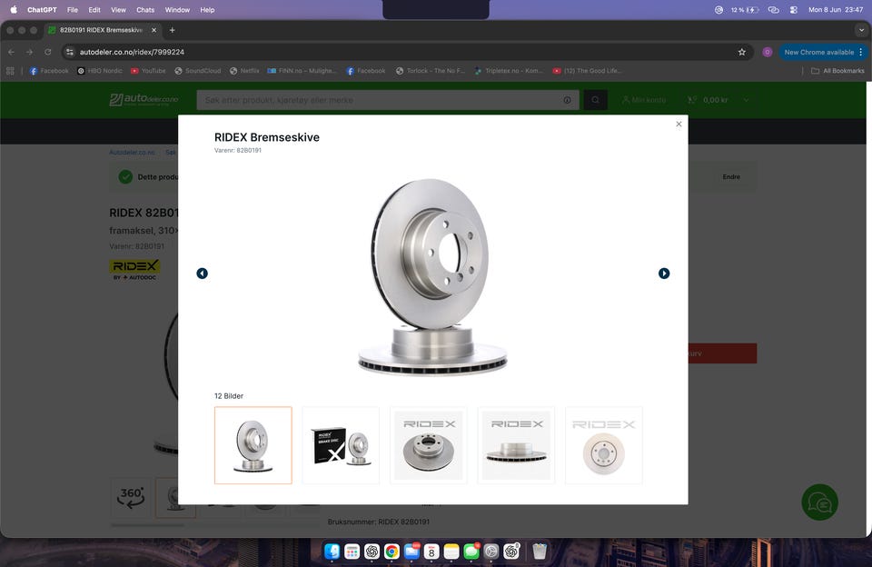Open the purple Chrome profile avatar

pos(768,52)
